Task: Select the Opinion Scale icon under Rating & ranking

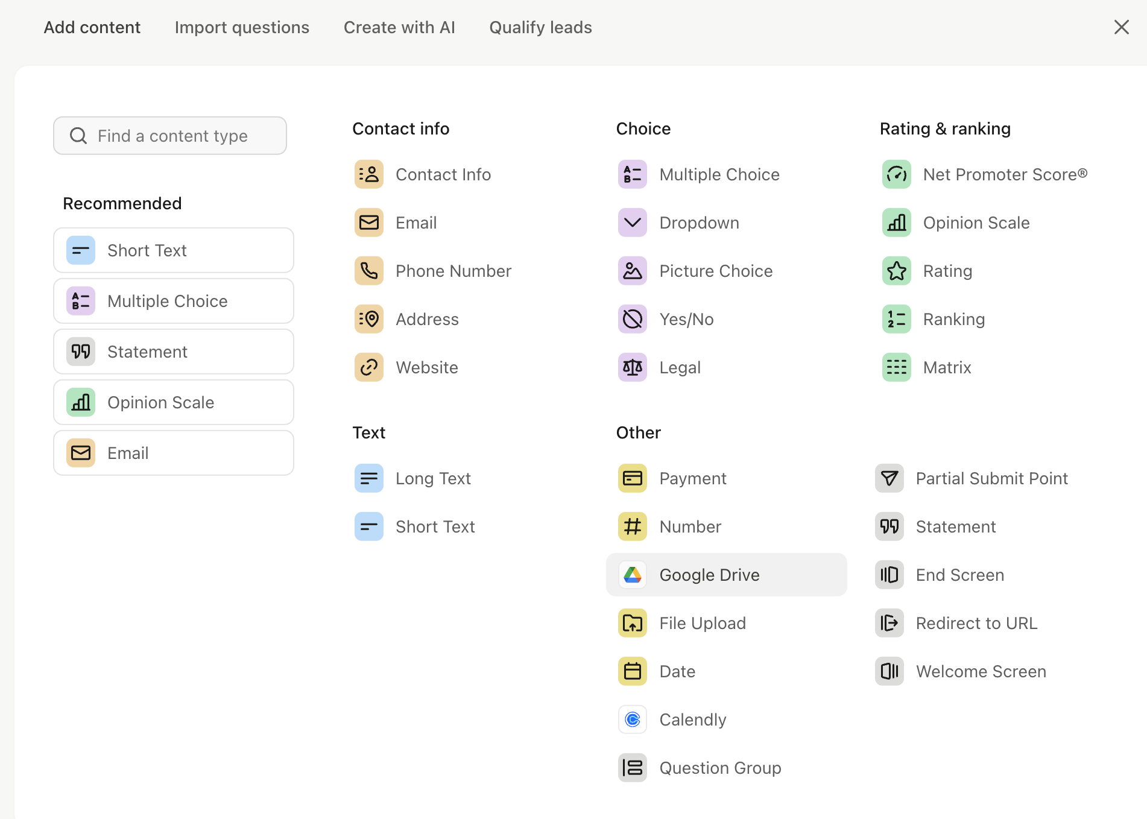Action: (x=897, y=223)
